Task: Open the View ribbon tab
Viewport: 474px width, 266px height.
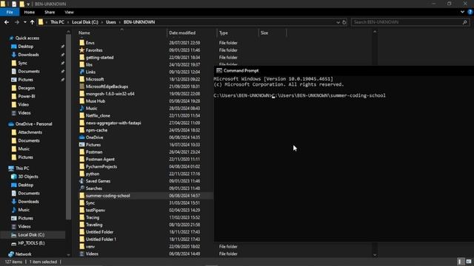Action: click(69, 12)
